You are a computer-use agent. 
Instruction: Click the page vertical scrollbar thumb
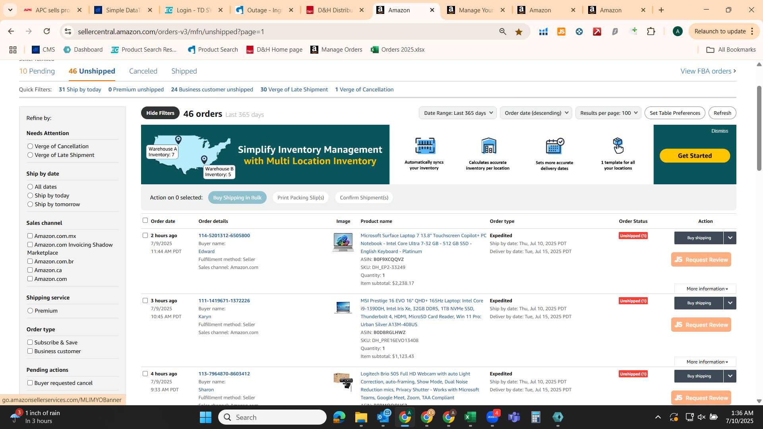click(759, 128)
